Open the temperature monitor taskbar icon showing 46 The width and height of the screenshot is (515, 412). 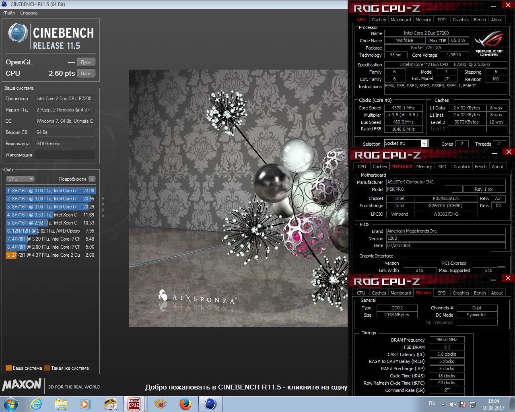pos(110,404)
